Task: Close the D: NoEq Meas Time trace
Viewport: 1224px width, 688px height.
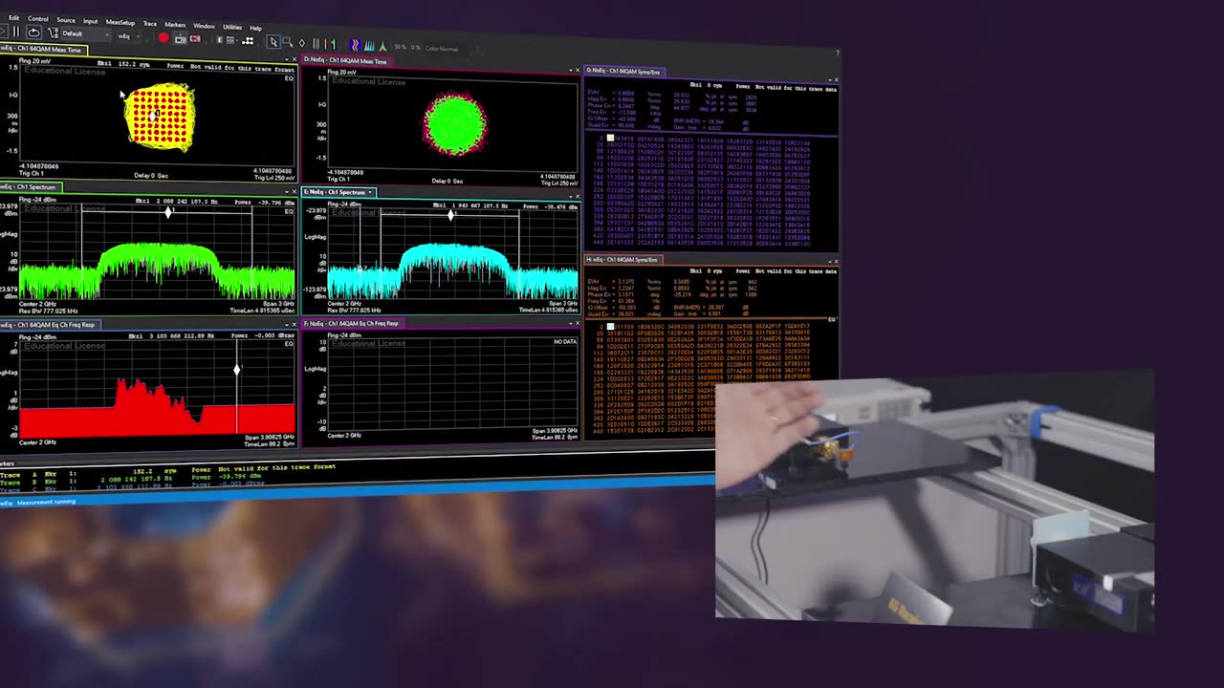Action: pyautogui.click(x=578, y=70)
